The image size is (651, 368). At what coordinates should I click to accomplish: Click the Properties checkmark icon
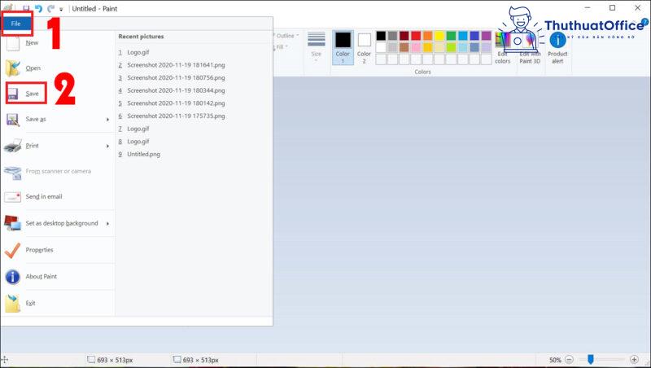(14, 250)
